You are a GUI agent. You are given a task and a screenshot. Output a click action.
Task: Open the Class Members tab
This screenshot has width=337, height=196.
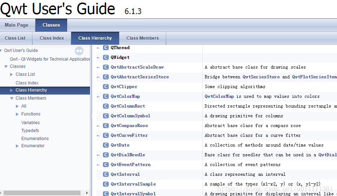click(143, 38)
